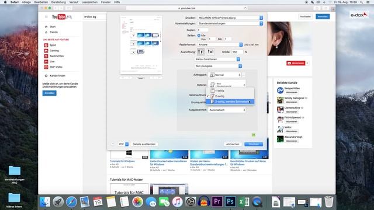Click the Kopien input field
The height and width of the screenshot is (210, 374).
[x=203, y=30]
